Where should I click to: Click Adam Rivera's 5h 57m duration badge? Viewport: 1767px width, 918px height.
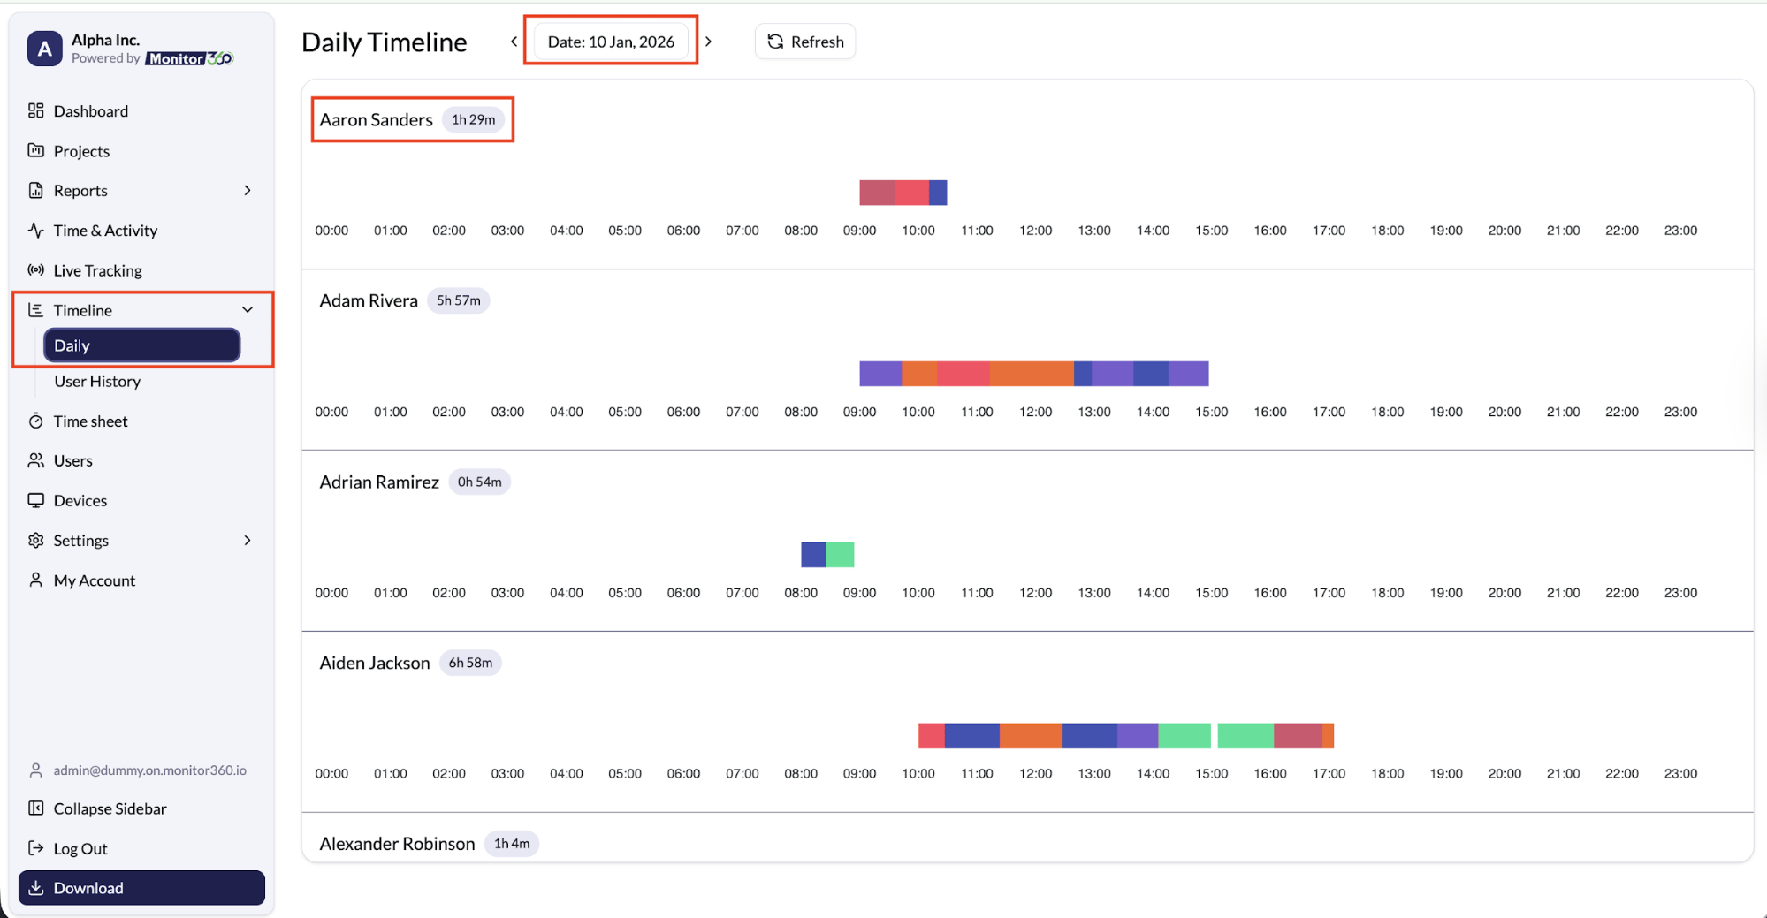(x=459, y=300)
